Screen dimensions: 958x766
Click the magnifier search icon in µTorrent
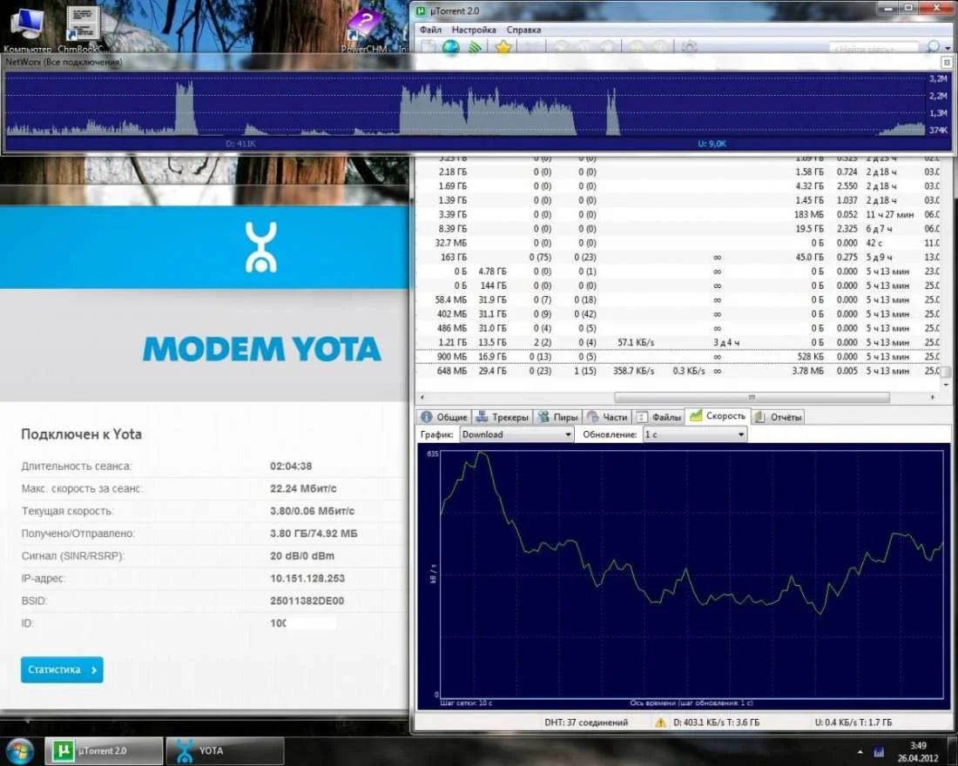tap(933, 47)
